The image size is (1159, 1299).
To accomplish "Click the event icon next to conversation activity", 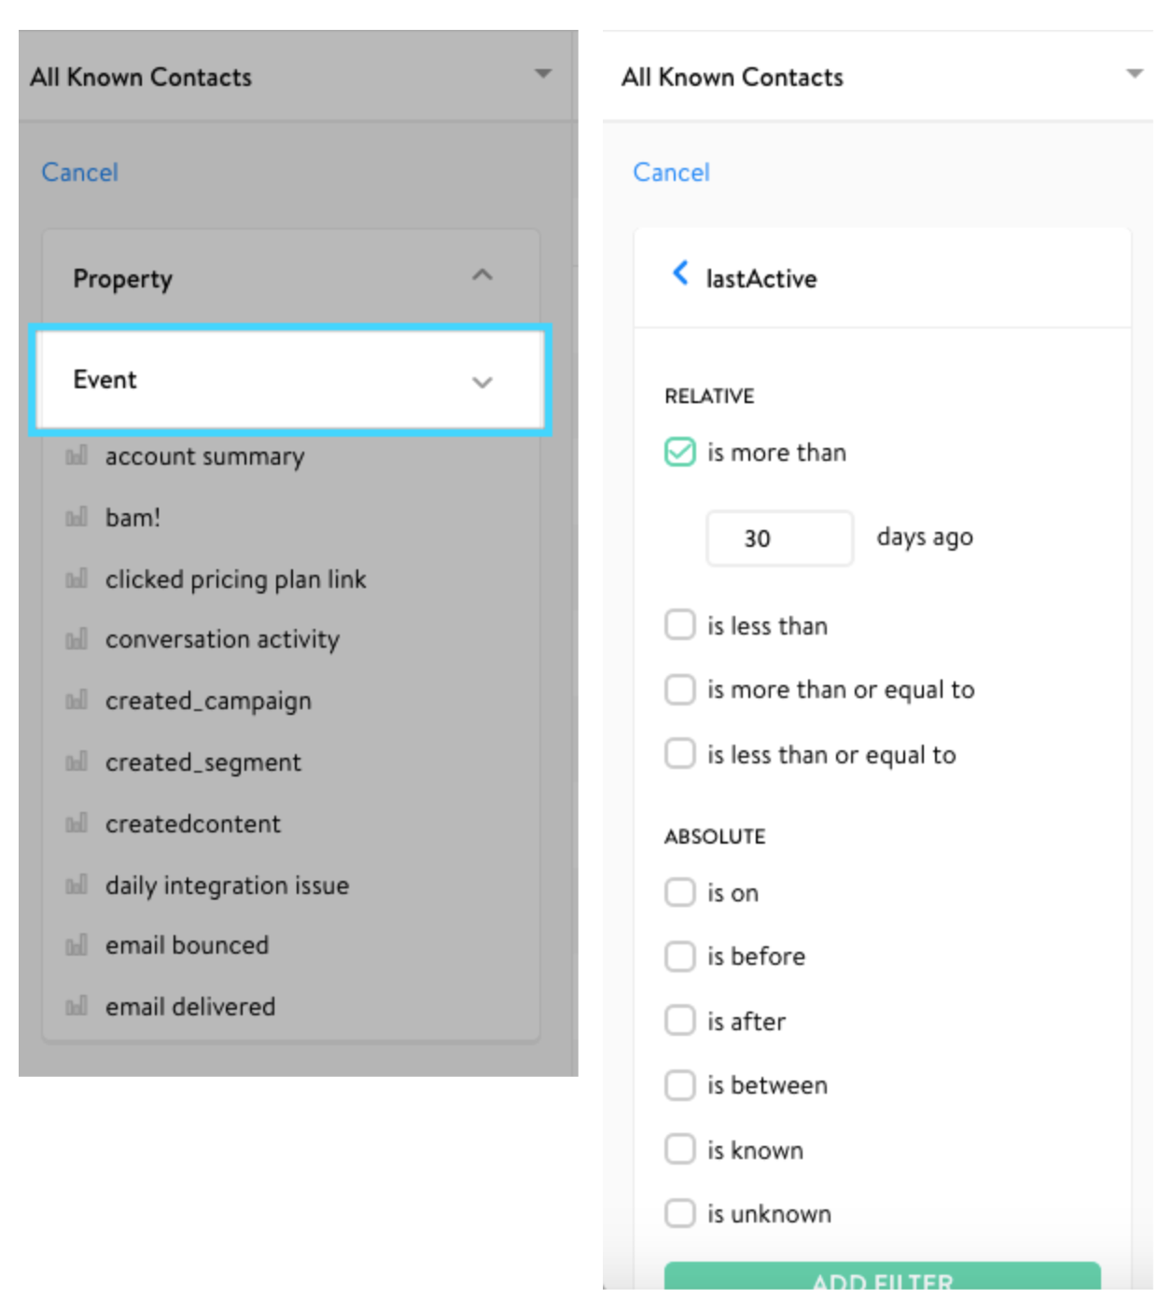I will [77, 639].
